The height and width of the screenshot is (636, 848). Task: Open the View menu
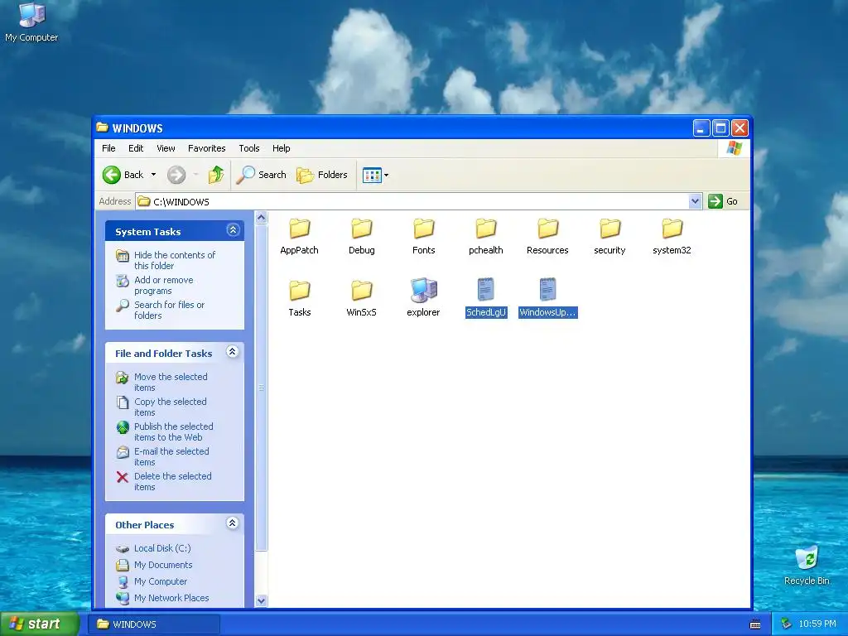pyautogui.click(x=166, y=148)
